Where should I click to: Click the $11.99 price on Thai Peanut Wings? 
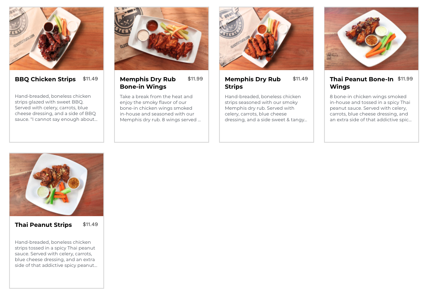tap(405, 79)
